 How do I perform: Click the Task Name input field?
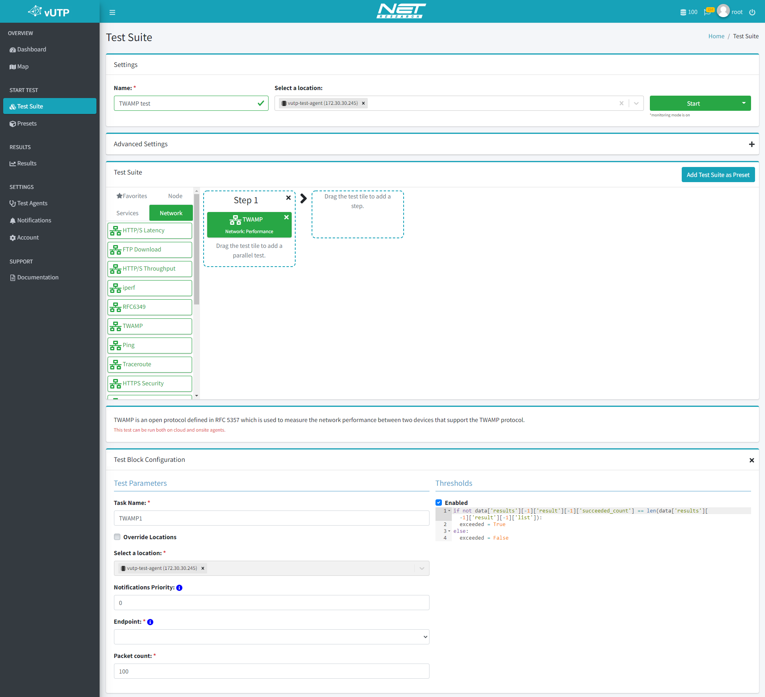tap(271, 518)
